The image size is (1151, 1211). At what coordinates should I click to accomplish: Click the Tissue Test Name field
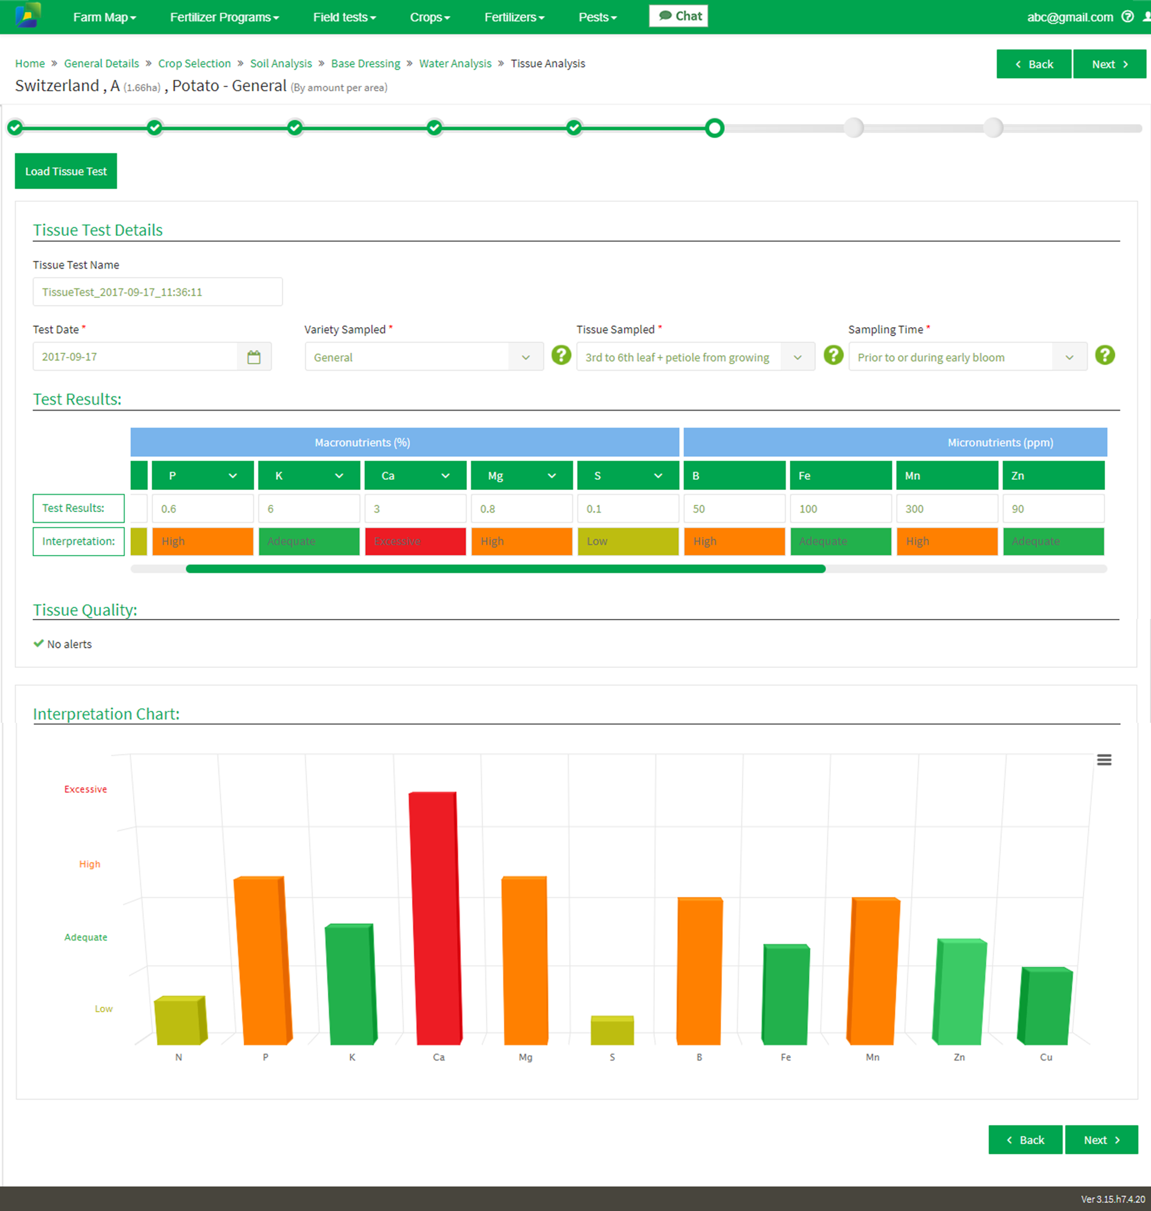pyautogui.click(x=158, y=292)
